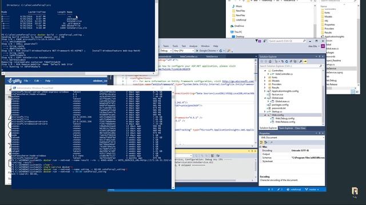Start debugging with the Google Chrome run button

206,51
